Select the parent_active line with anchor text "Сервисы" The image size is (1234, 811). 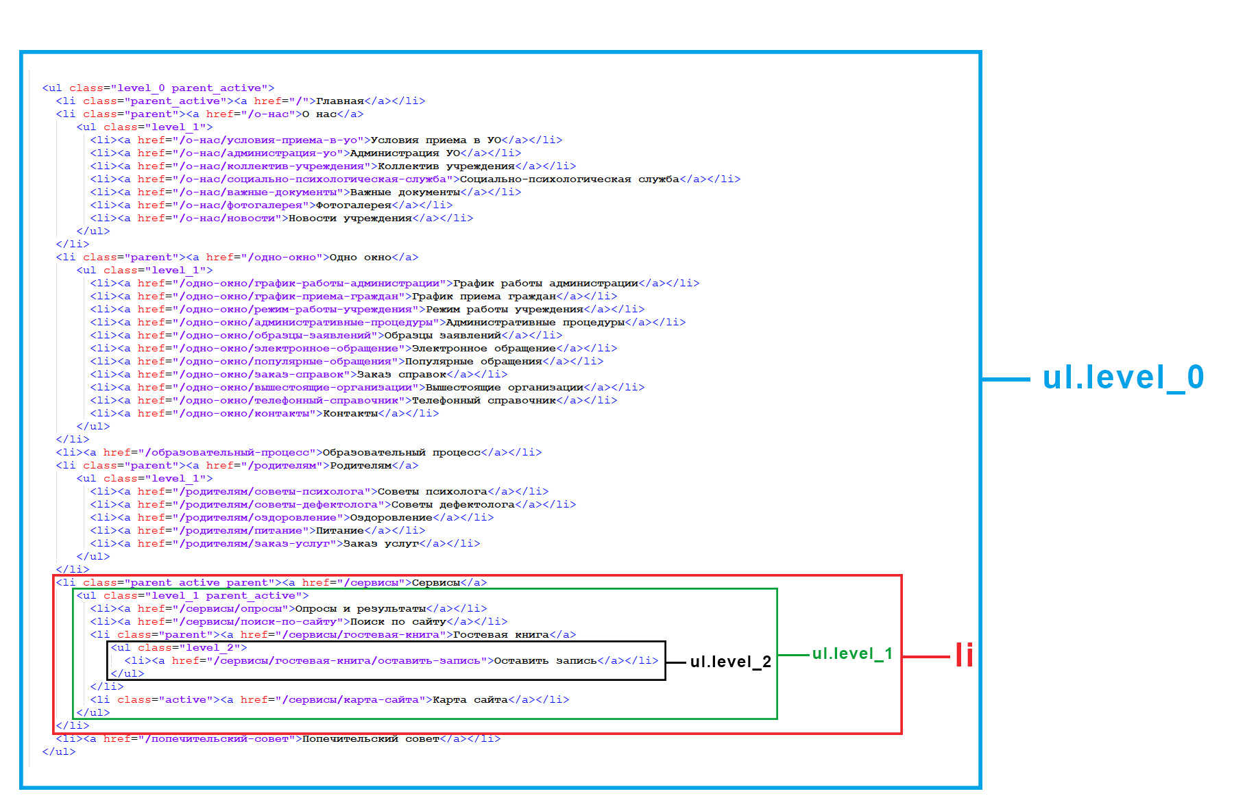(271, 583)
